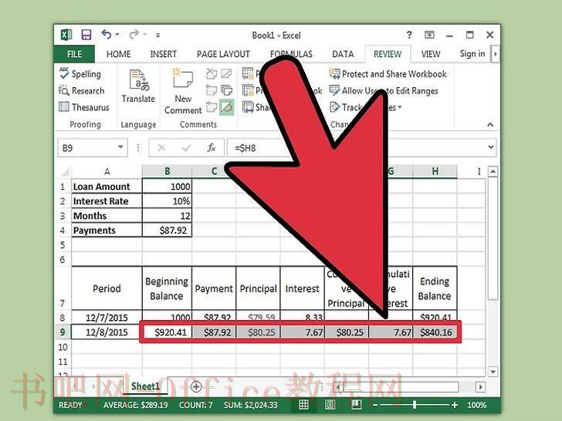Select column H header

click(x=435, y=172)
